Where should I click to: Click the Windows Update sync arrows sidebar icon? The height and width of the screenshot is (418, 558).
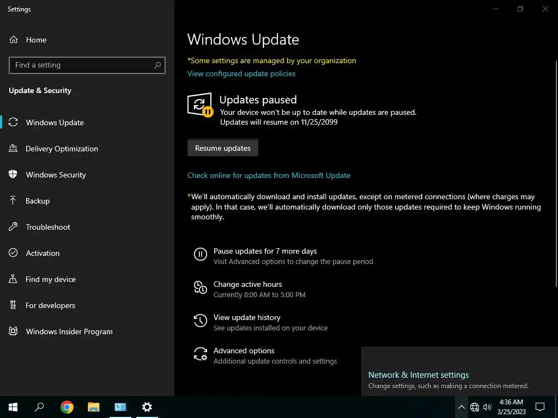click(13, 122)
